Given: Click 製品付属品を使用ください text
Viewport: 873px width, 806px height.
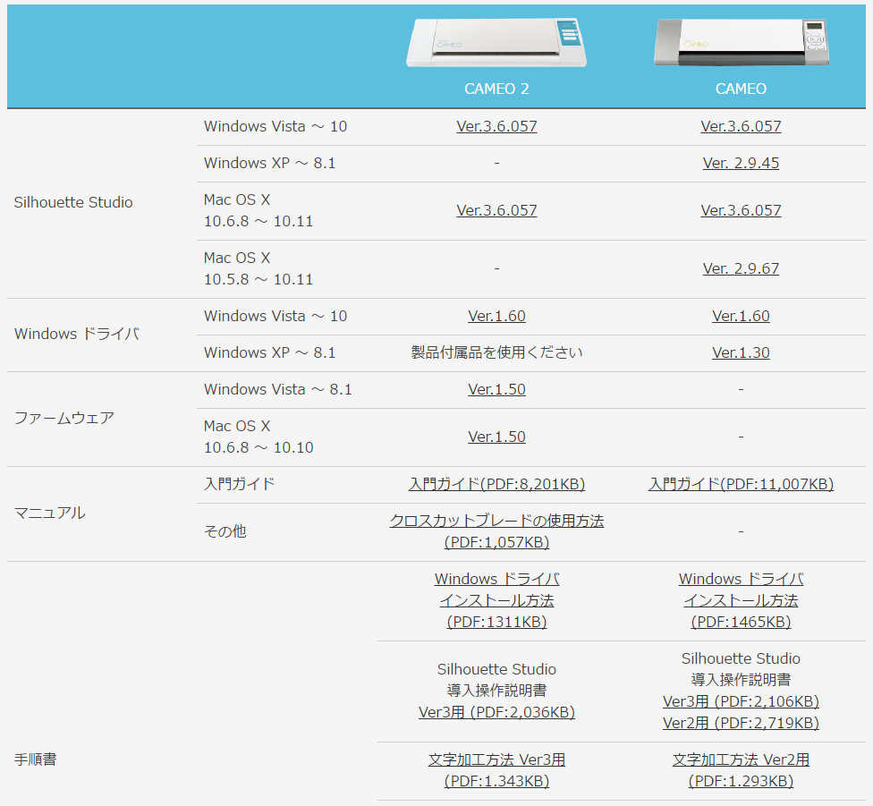Looking at the screenshot, I should click(x=496, y=352).
